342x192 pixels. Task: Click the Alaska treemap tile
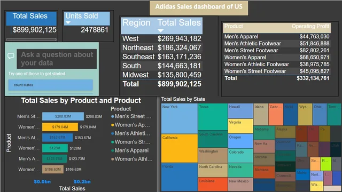285,132
